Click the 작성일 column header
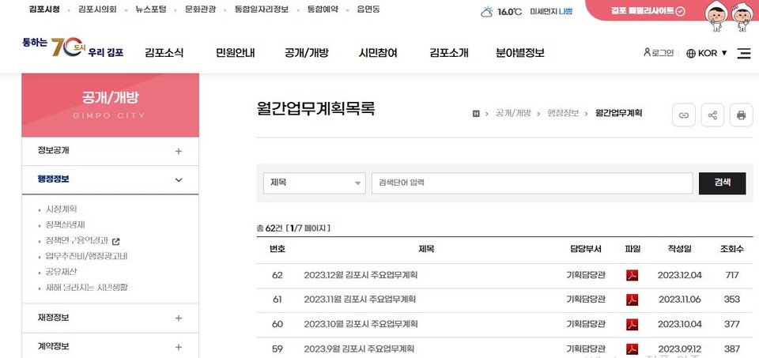The width and height of the screenshot is (759, 358). [680, 249]
